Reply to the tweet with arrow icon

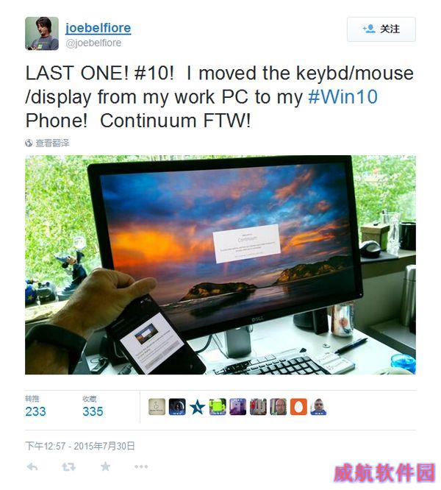point(32,467)
